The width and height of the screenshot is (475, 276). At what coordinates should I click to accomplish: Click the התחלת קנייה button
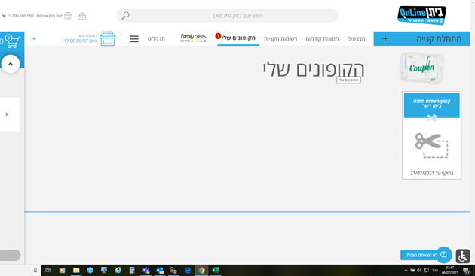421,38
